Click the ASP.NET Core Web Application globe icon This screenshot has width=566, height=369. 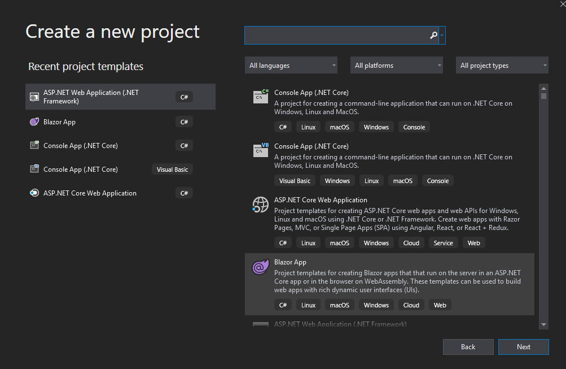tap(261, 205)
